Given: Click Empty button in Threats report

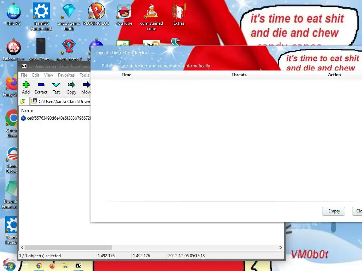Looking at the screenshot, I should 333,211.
